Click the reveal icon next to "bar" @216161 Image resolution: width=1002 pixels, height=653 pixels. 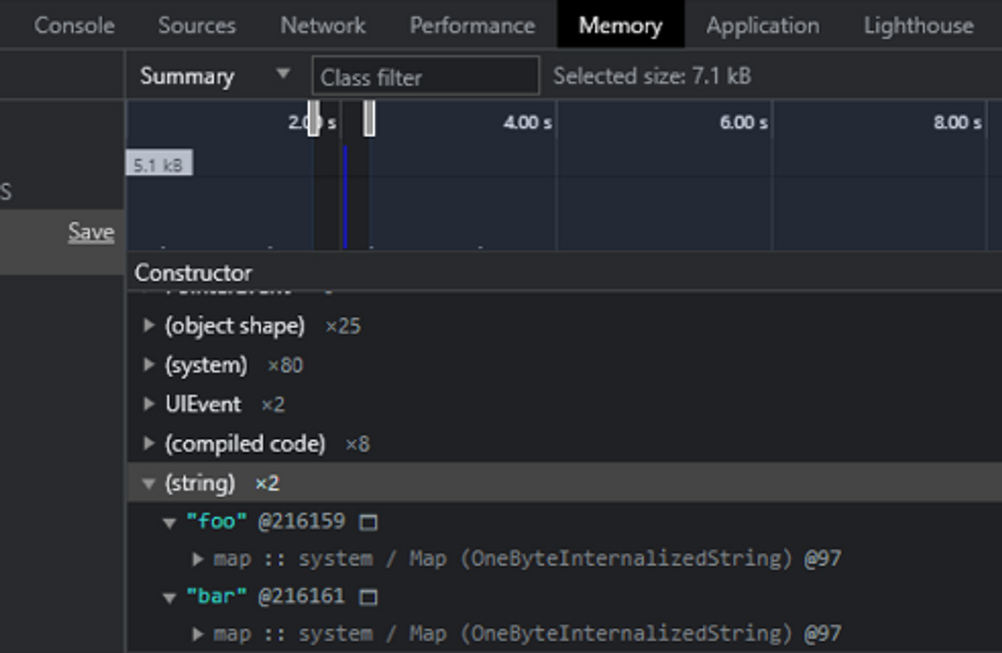tap(368, 597)
